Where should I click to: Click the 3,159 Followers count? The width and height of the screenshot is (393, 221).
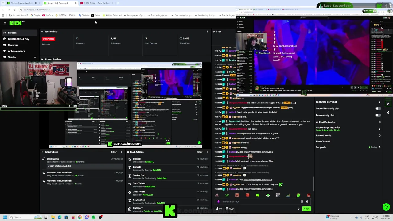113,39
